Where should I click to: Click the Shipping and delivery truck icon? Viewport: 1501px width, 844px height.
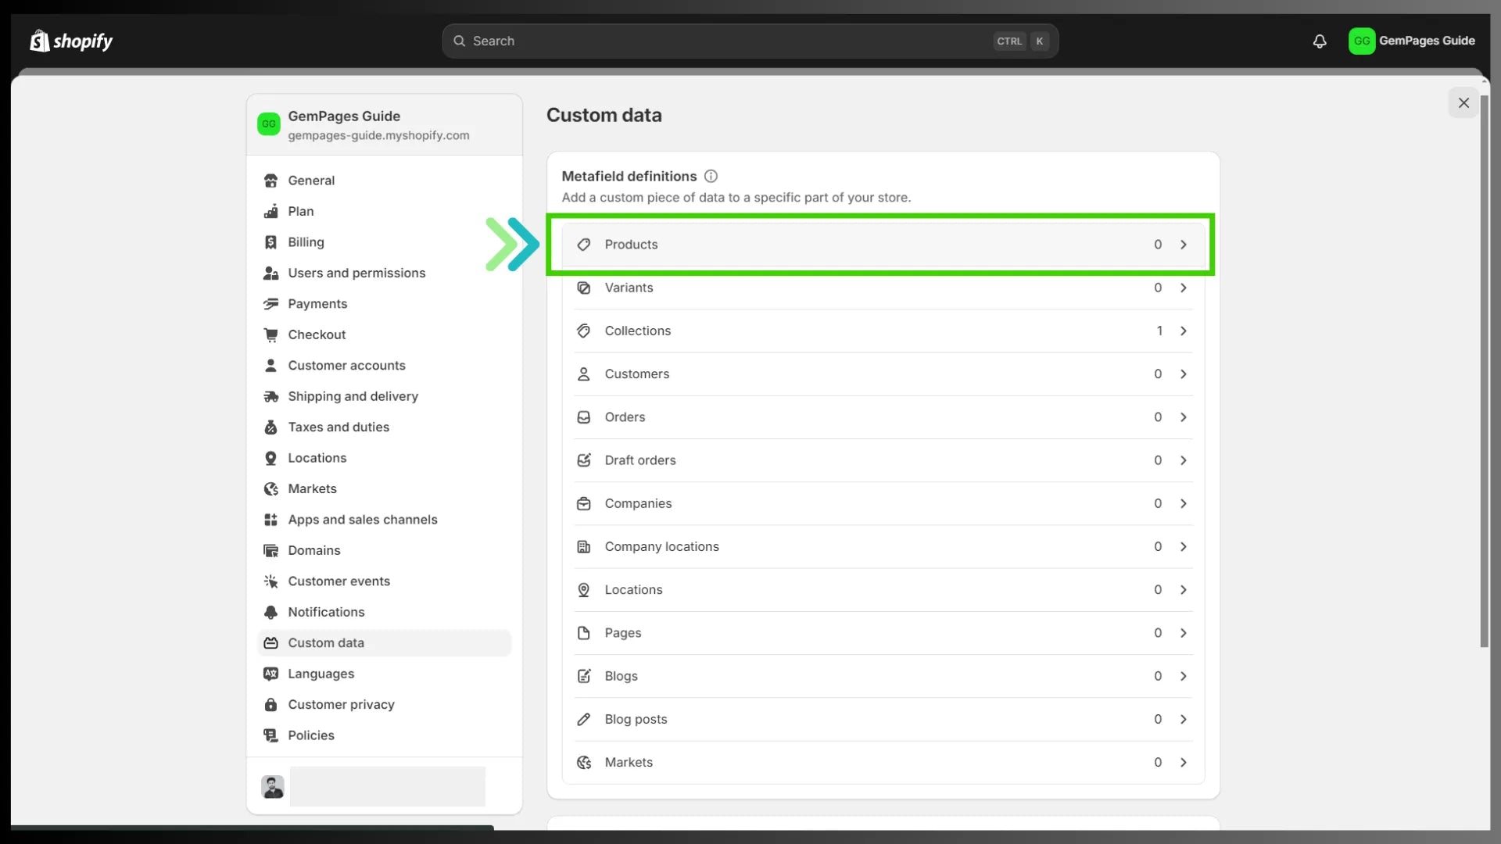point(270,396)
